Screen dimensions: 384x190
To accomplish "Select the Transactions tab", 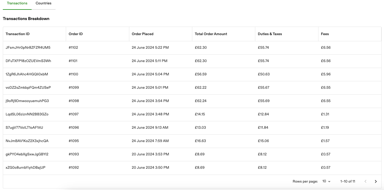I will point(17,3).
